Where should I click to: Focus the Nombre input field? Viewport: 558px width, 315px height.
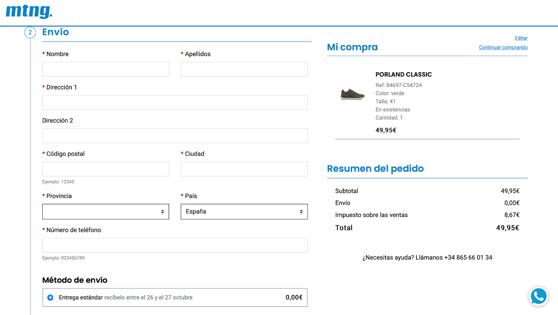pos(106,69)
